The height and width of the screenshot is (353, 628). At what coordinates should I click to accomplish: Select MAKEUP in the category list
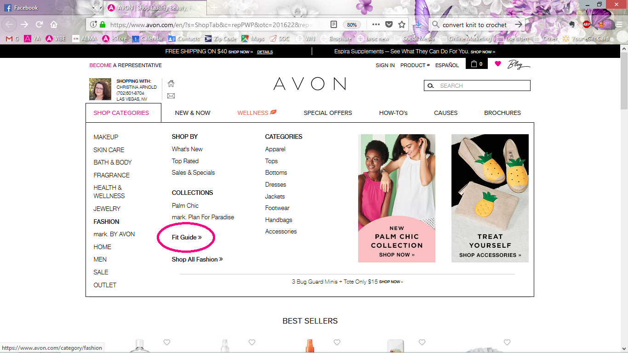click(x=106, y=137)
